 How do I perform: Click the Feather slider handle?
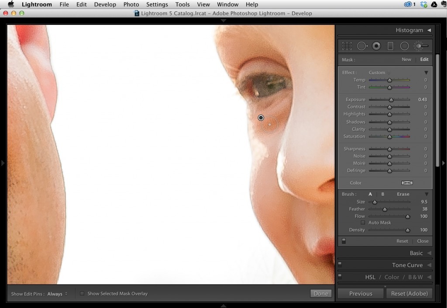[385, 209]
